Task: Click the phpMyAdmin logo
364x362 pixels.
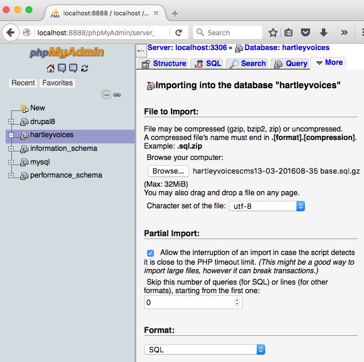Action: [x=67, y=52]
